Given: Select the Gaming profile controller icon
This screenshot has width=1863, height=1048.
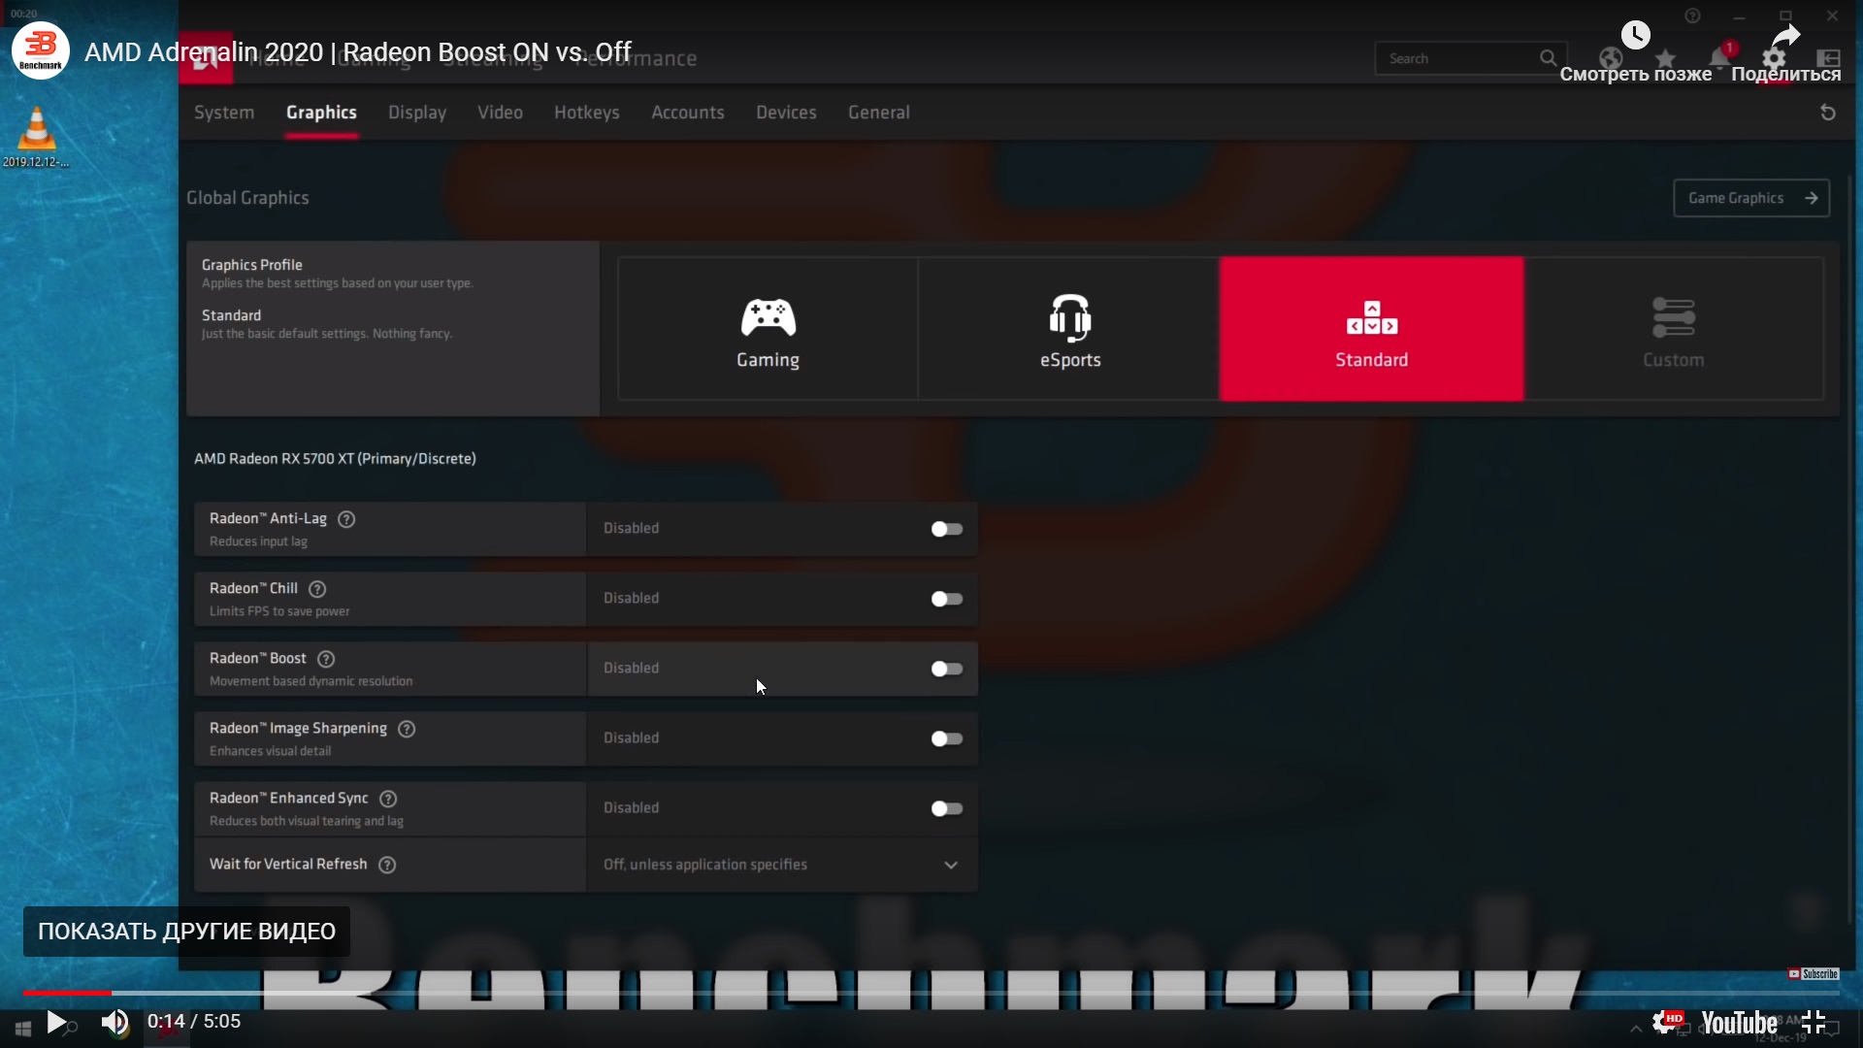Looking at the screenshot, I should [768, 317].
